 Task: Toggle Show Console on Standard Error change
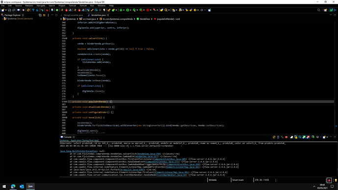[x=308, y=137]
